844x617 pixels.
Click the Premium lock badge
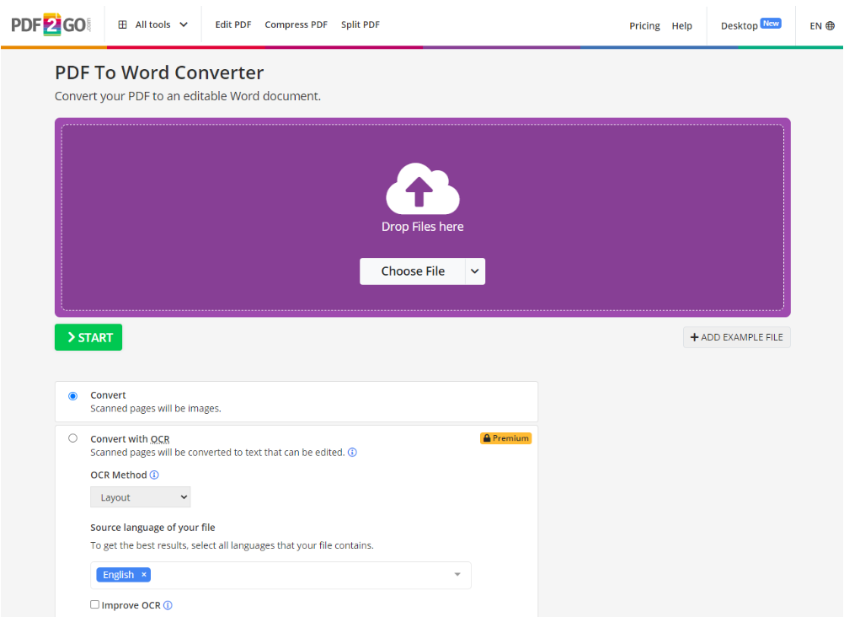tap(505, 437)
